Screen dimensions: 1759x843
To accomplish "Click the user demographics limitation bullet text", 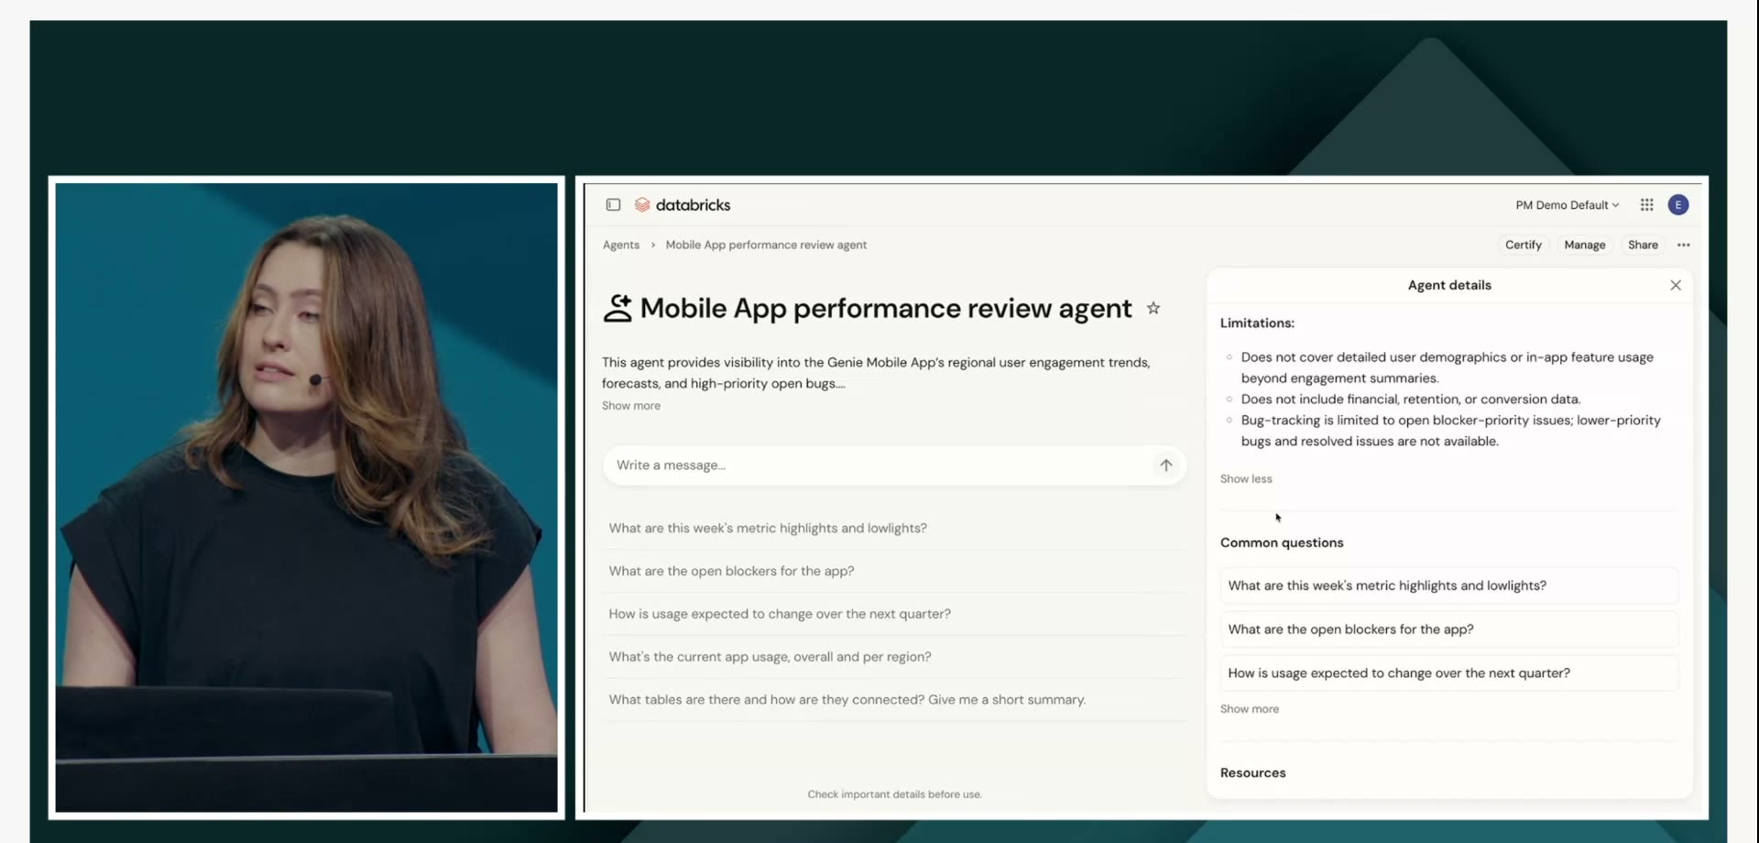I will 1447,367.
